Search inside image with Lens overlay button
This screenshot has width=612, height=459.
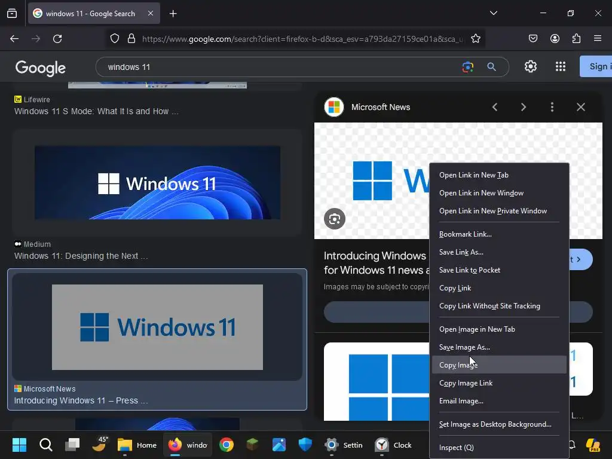335,219
